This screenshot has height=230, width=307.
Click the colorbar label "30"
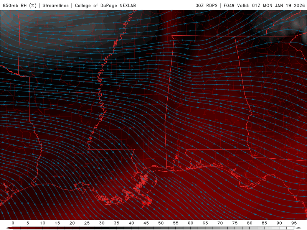(x=102, y=223)
